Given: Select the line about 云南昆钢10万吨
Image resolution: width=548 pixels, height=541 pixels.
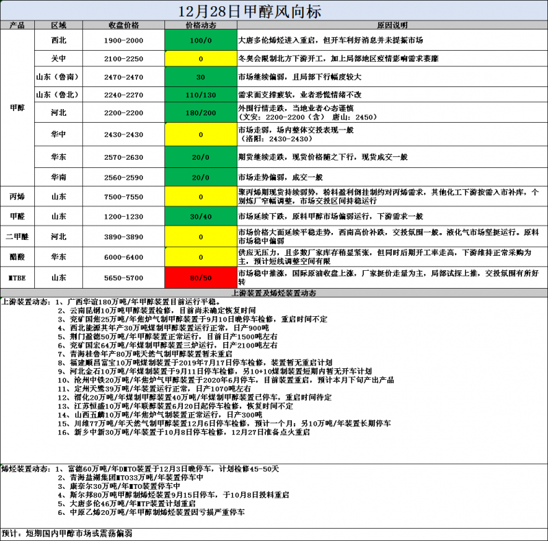Looking at the screenshot, I should [157, 311].
